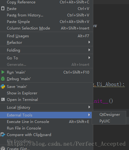Viewport: 129px width, 150px height.
Task: Expand the Folding submenu arrow
Action: (x=89, y=50)
